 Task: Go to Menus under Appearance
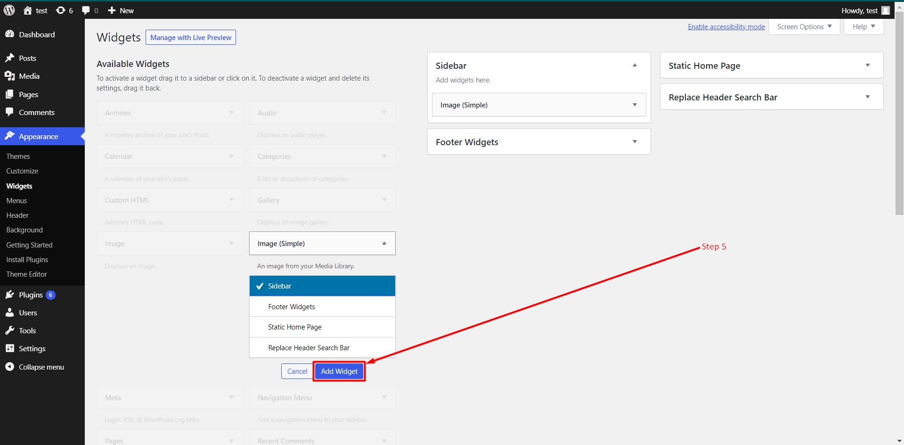[16, 201]
